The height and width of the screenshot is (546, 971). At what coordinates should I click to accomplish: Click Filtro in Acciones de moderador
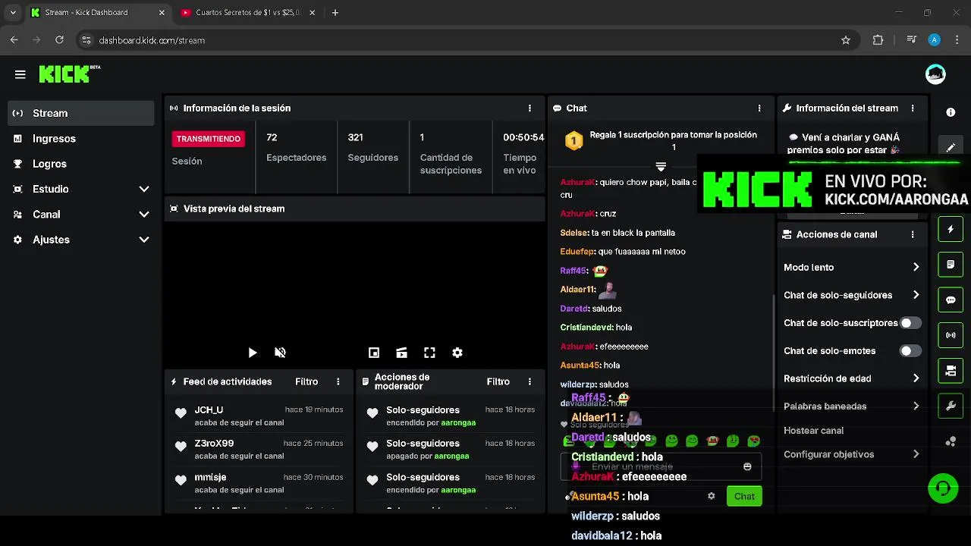tap(498, 381)
